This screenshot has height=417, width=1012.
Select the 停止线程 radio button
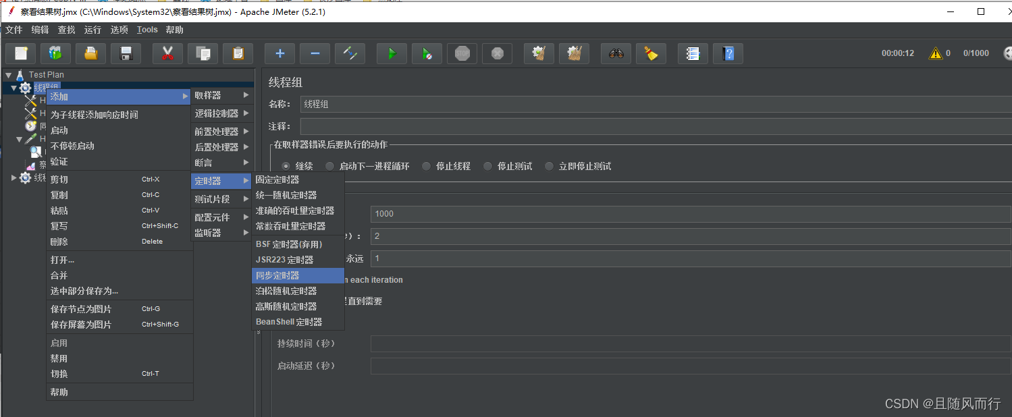[426, 166]
